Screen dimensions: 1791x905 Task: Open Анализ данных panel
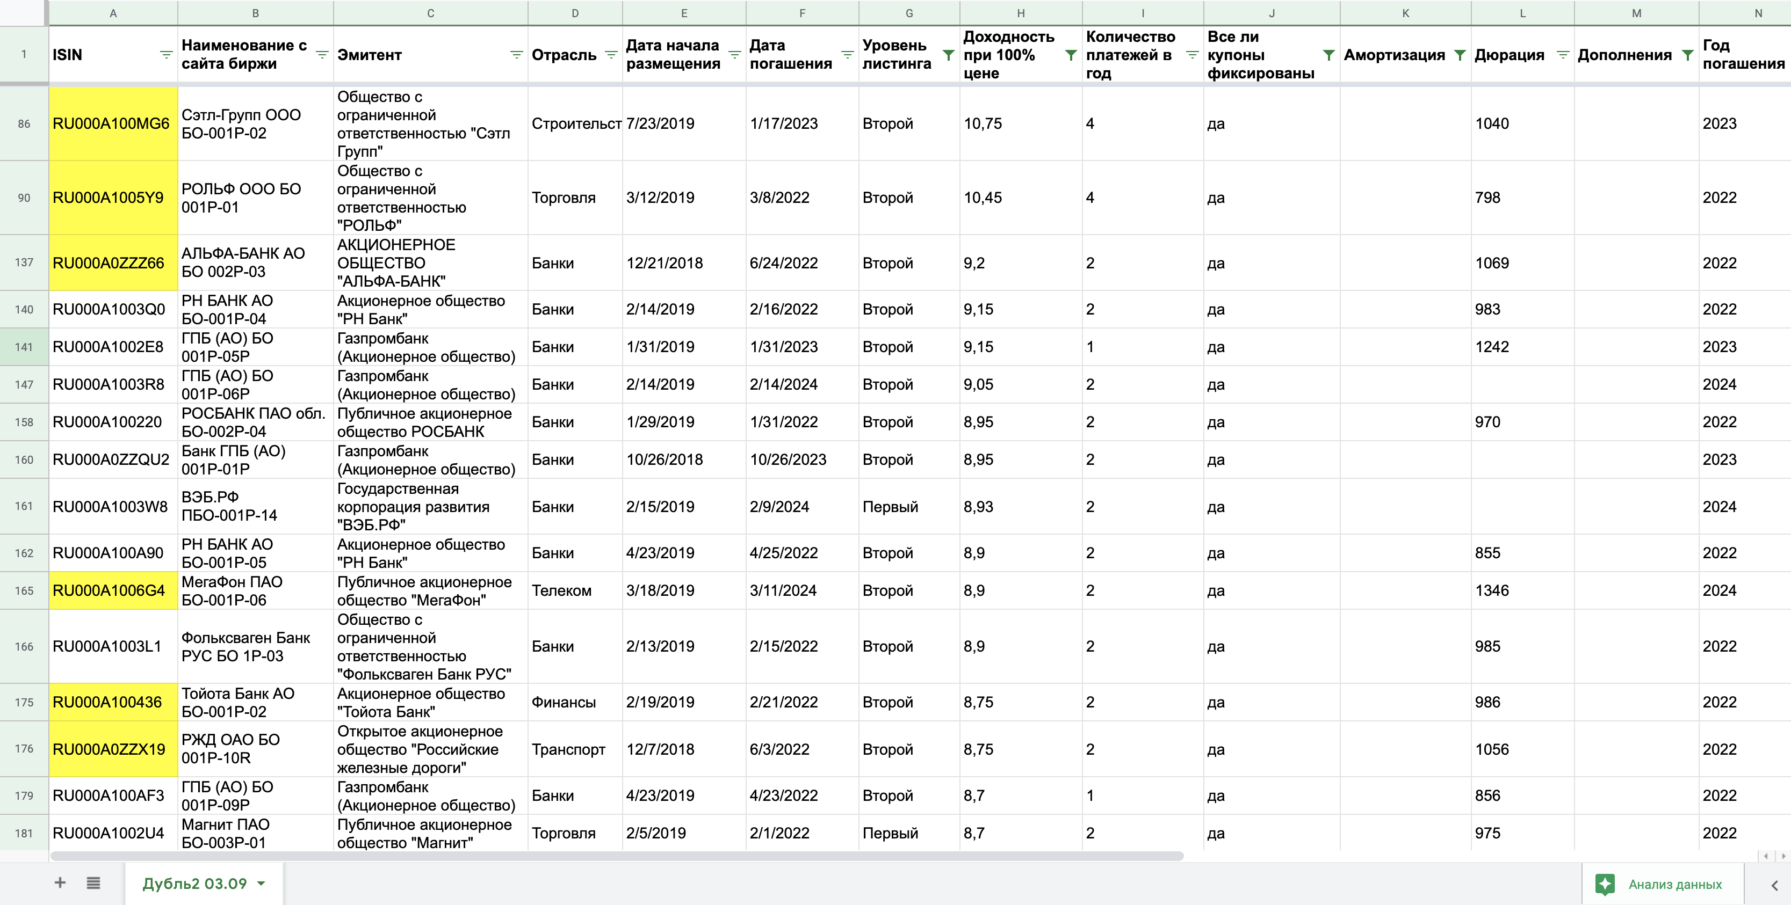tap(1663, 884)
